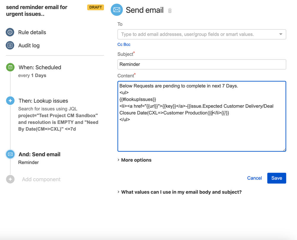Focus the To email address field
The width and height of the screenshot is (297, 240).
[202, 34]
